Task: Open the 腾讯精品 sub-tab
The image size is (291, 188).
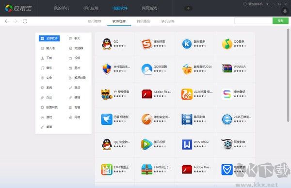Action: (143, 21)
